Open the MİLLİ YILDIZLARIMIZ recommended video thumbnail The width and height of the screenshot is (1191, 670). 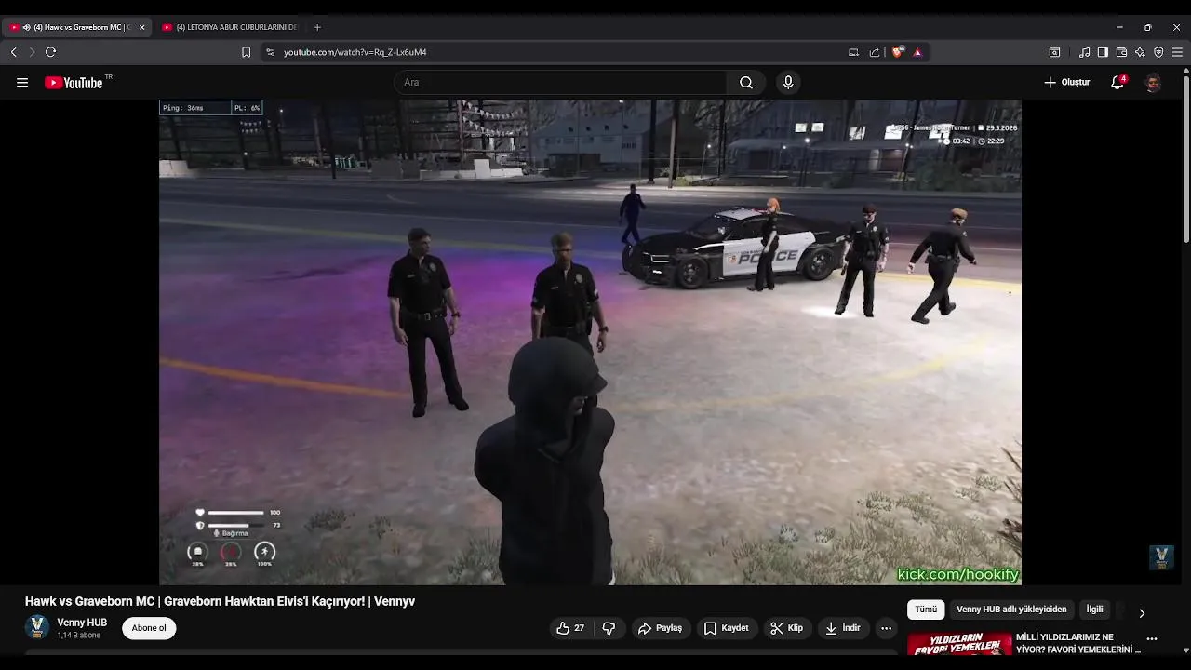tap(959, 644)
